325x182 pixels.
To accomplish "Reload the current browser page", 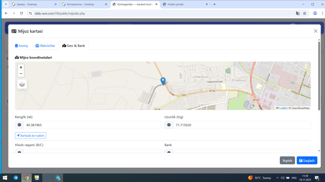I will [21, 13].
